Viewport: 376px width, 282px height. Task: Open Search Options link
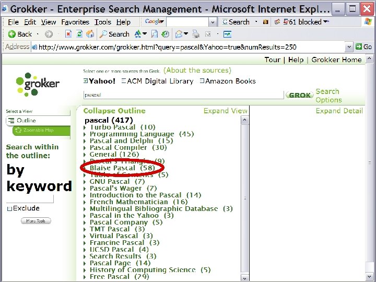tap(328, 96)
